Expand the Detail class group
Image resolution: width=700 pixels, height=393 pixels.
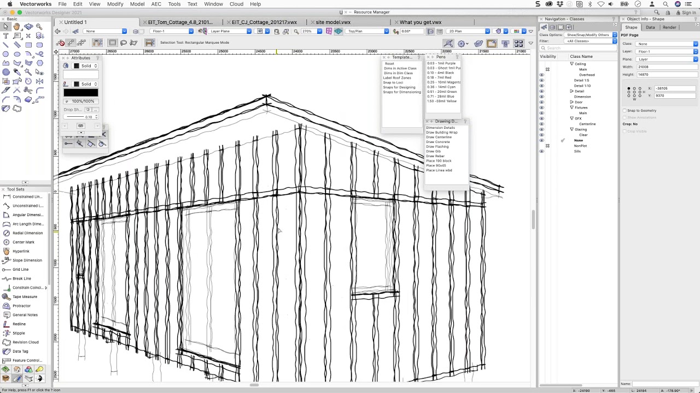click(571, 91)
